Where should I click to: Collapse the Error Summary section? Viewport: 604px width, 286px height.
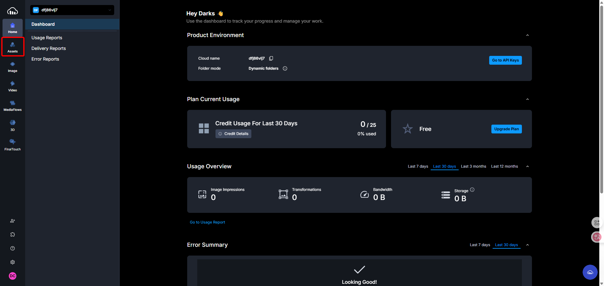528,245
